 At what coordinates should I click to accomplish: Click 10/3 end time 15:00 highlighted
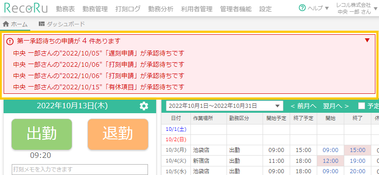coord(357,150)
